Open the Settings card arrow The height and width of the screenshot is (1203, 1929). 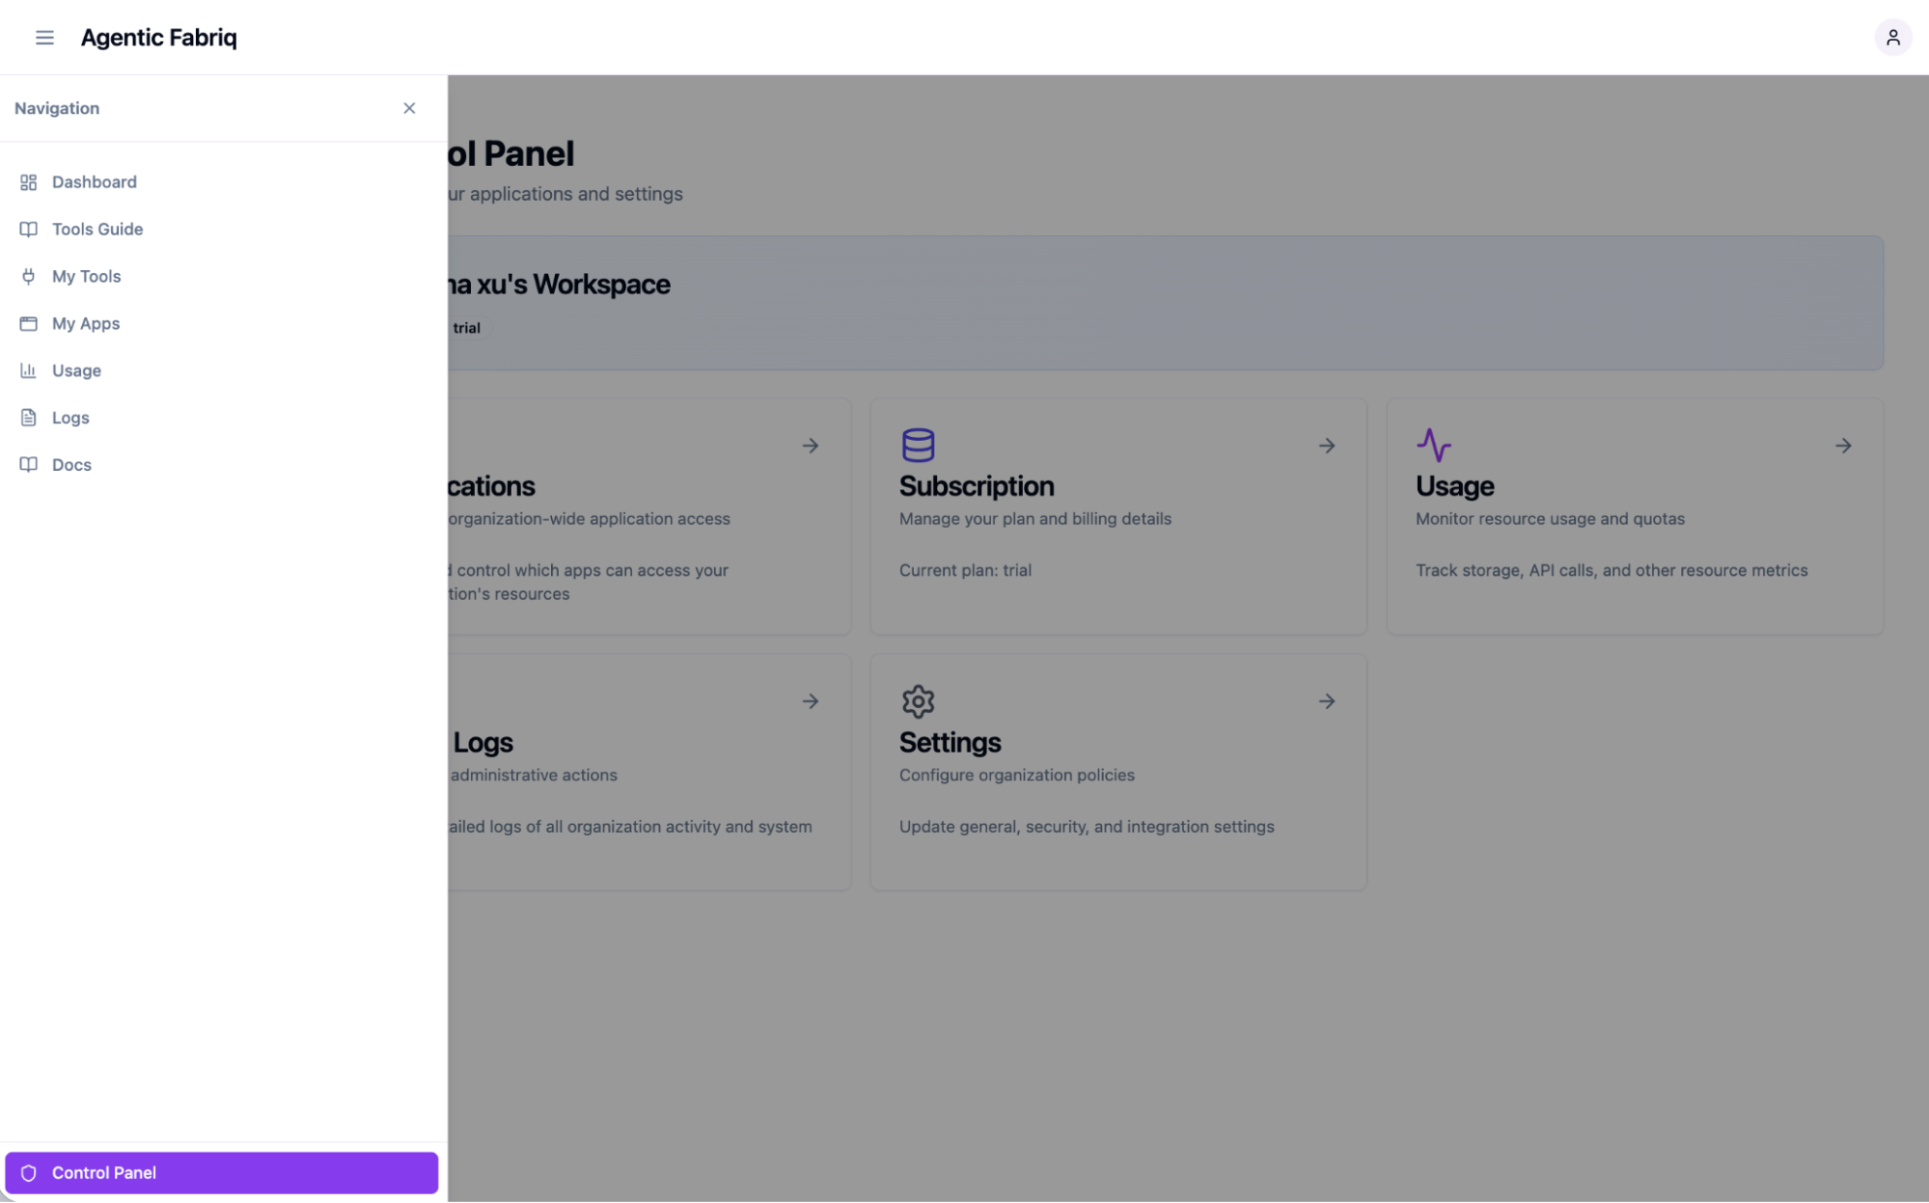(1327, 701)
